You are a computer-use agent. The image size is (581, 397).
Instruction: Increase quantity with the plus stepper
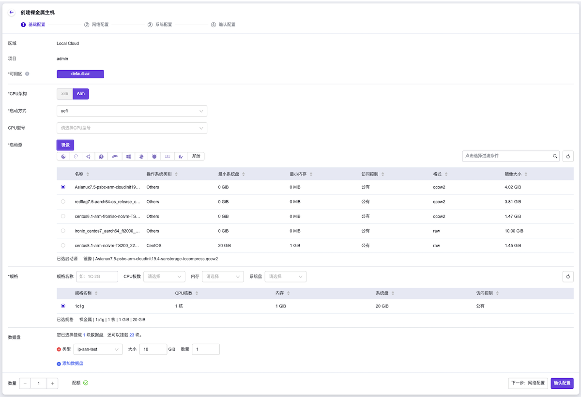[52, 383]
